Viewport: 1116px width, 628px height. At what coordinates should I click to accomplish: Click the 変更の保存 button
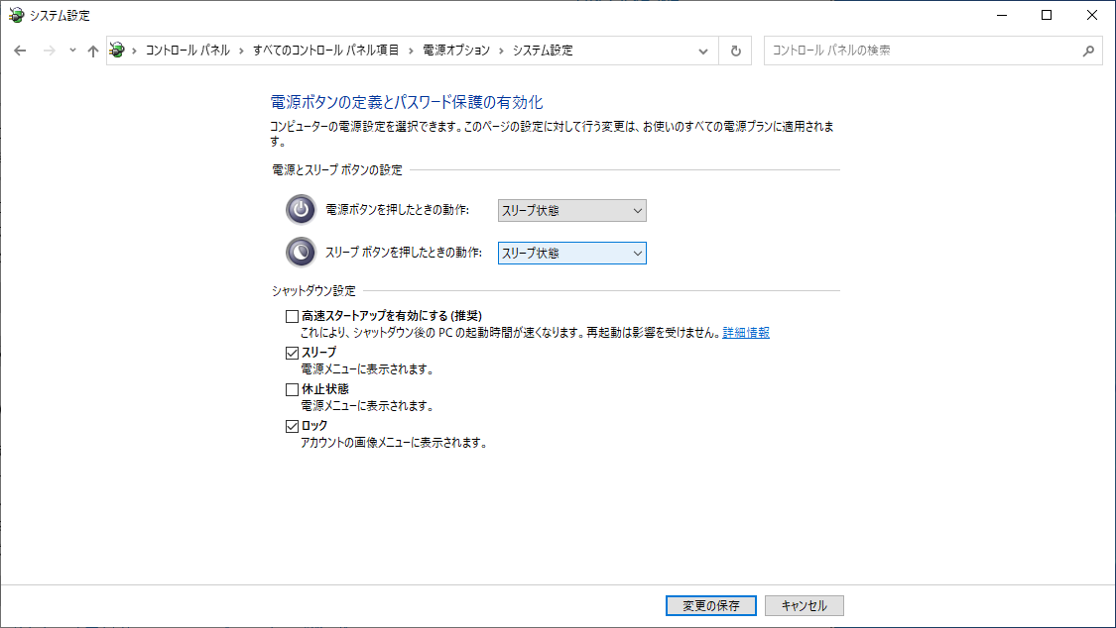click(711, 605)
